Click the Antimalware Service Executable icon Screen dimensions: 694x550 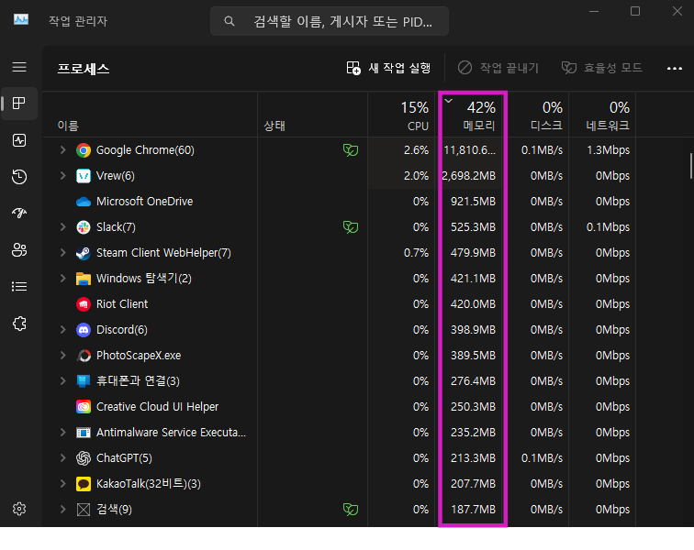[x=84, y=433]
